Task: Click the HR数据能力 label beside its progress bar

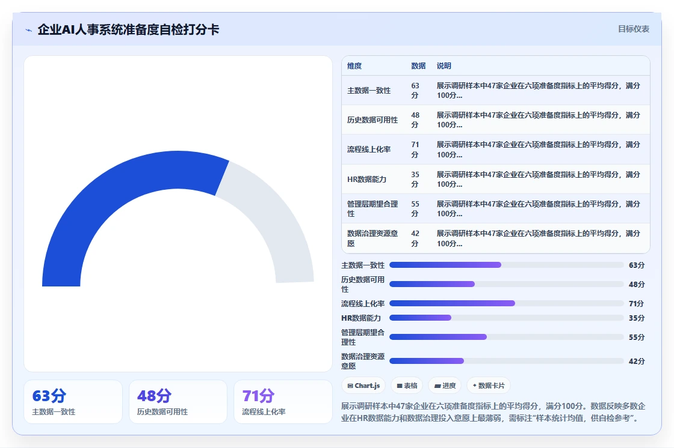Action: click(361, 318)
